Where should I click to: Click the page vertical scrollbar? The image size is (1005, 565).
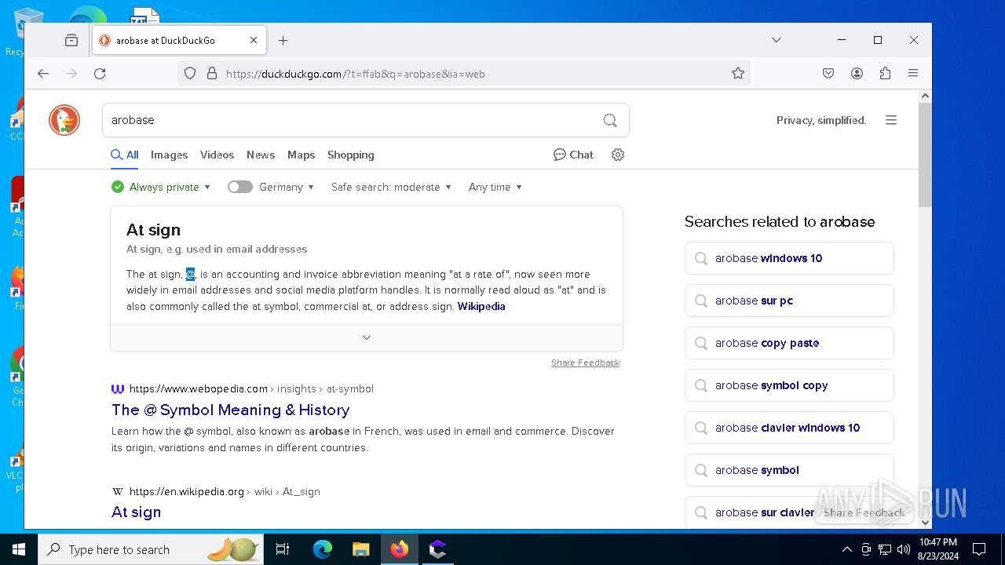coord(925,155)
